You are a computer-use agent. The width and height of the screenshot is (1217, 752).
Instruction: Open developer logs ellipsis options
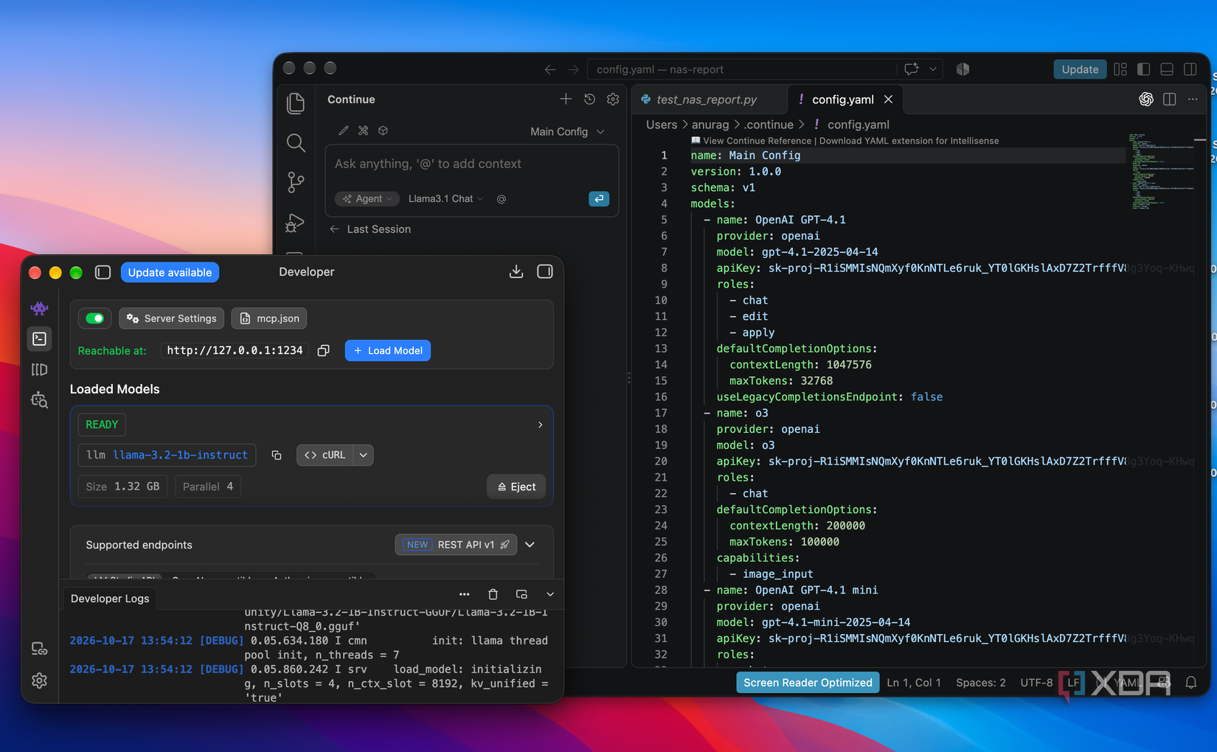464,594
